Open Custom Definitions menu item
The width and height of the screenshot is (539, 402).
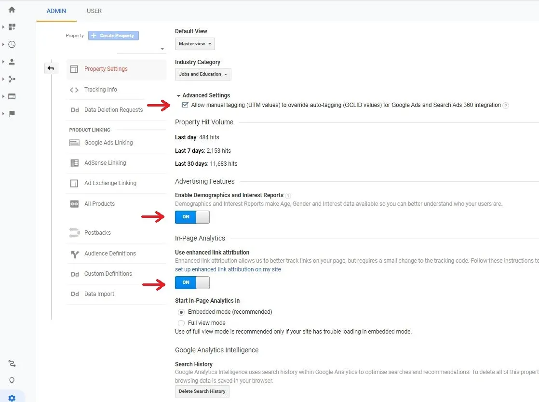tap(116, 274)
